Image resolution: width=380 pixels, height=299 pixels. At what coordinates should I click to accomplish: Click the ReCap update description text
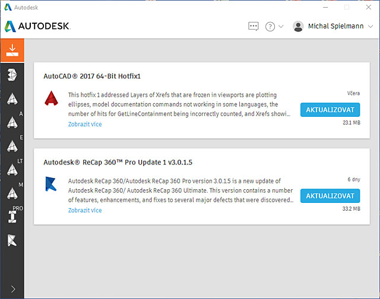point(180,190)
